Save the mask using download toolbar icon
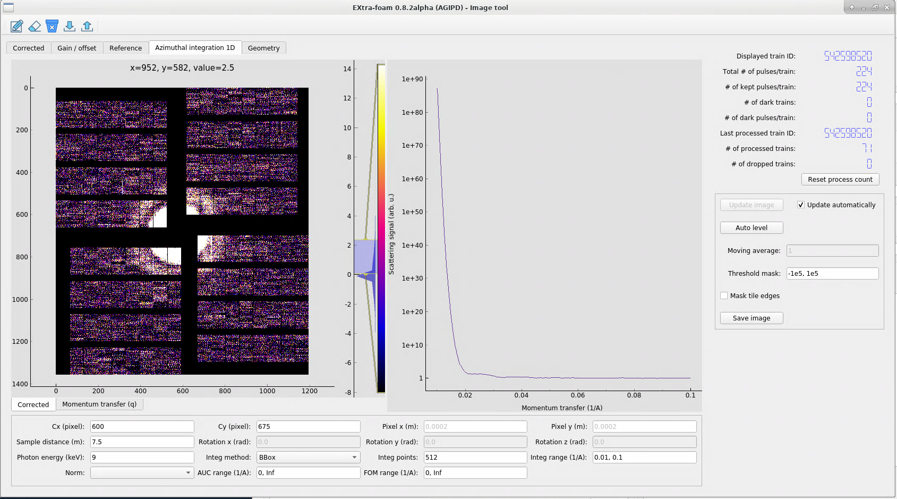Screen dimensions: 897x499 (x=70, y=26)
